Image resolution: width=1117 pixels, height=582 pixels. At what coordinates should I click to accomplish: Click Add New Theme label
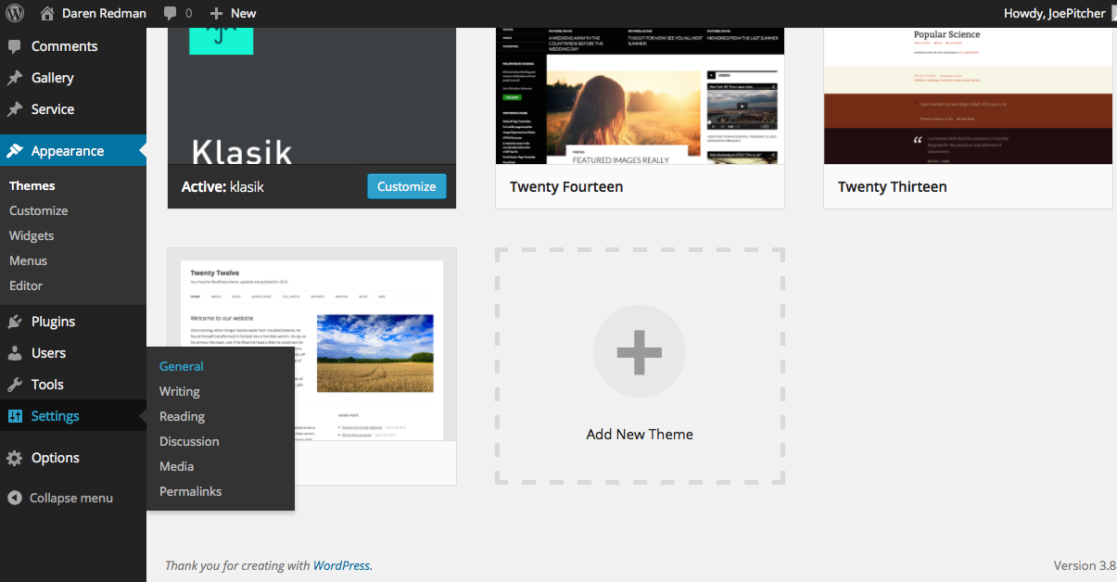640,434
